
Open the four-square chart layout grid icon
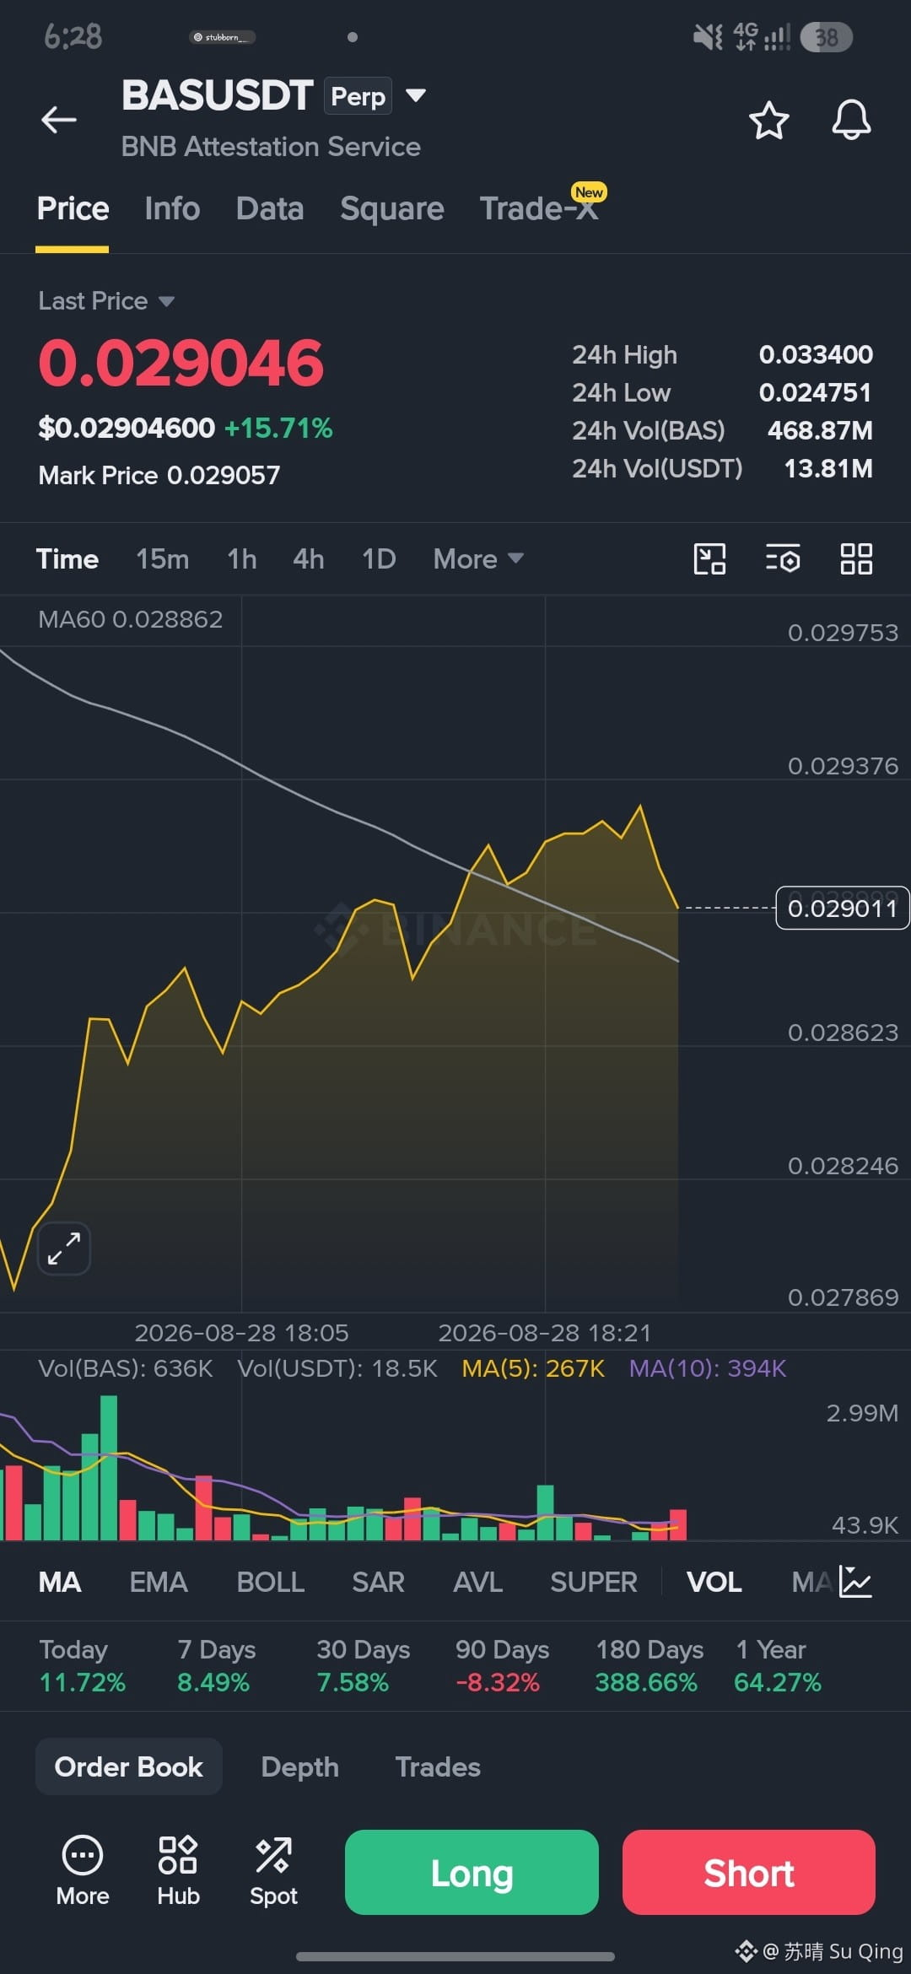[856, 558]
